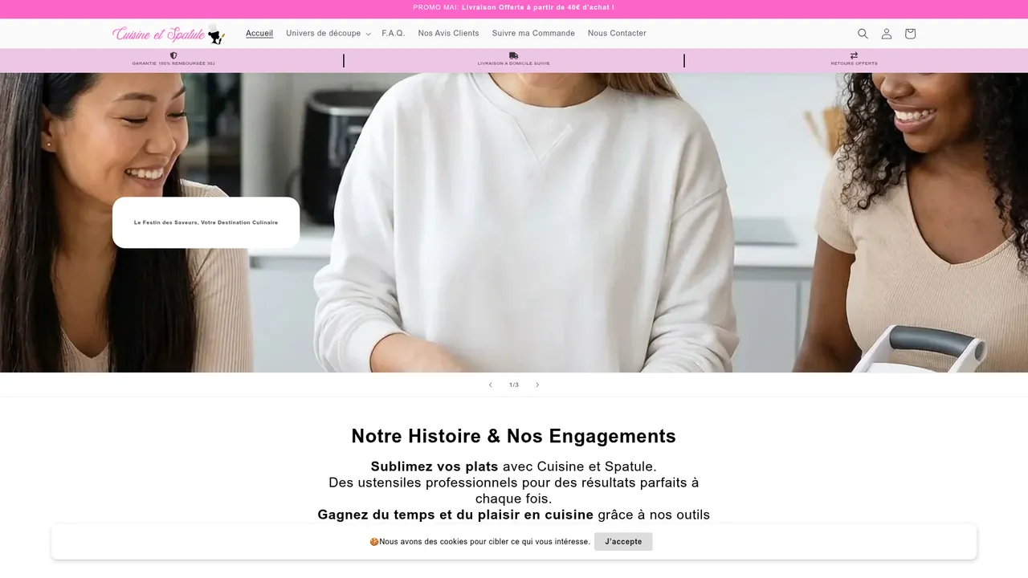Open the search magnifier icon
The height and width of the screenshot is (578, 1028).
point(863,34)
